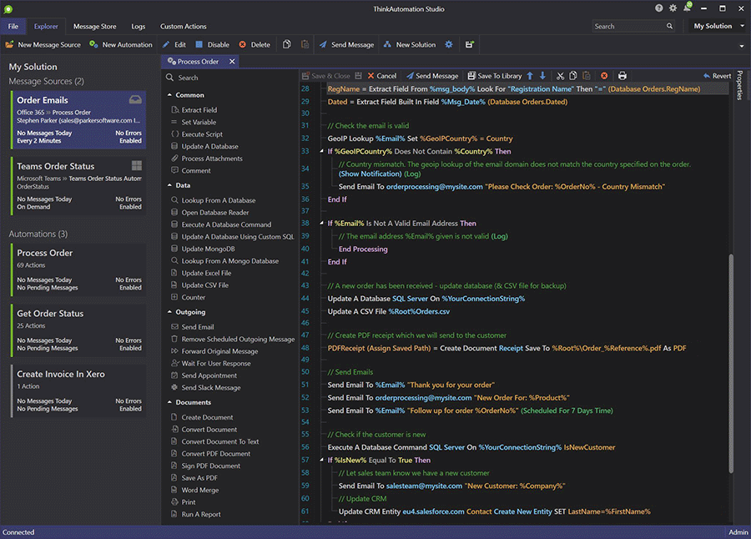Click the New Automation toolbar button
Screen dimensions: 751x539
(x=121, y=44)
